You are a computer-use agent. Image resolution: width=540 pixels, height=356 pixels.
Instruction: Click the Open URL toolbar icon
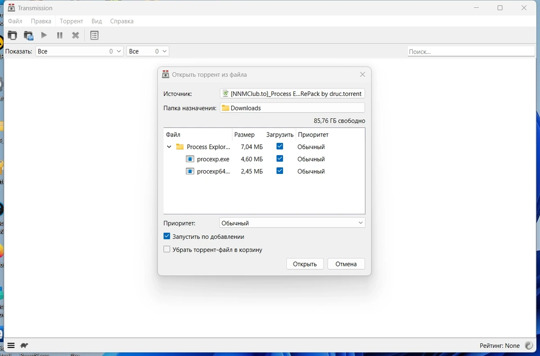pos(28,35)
